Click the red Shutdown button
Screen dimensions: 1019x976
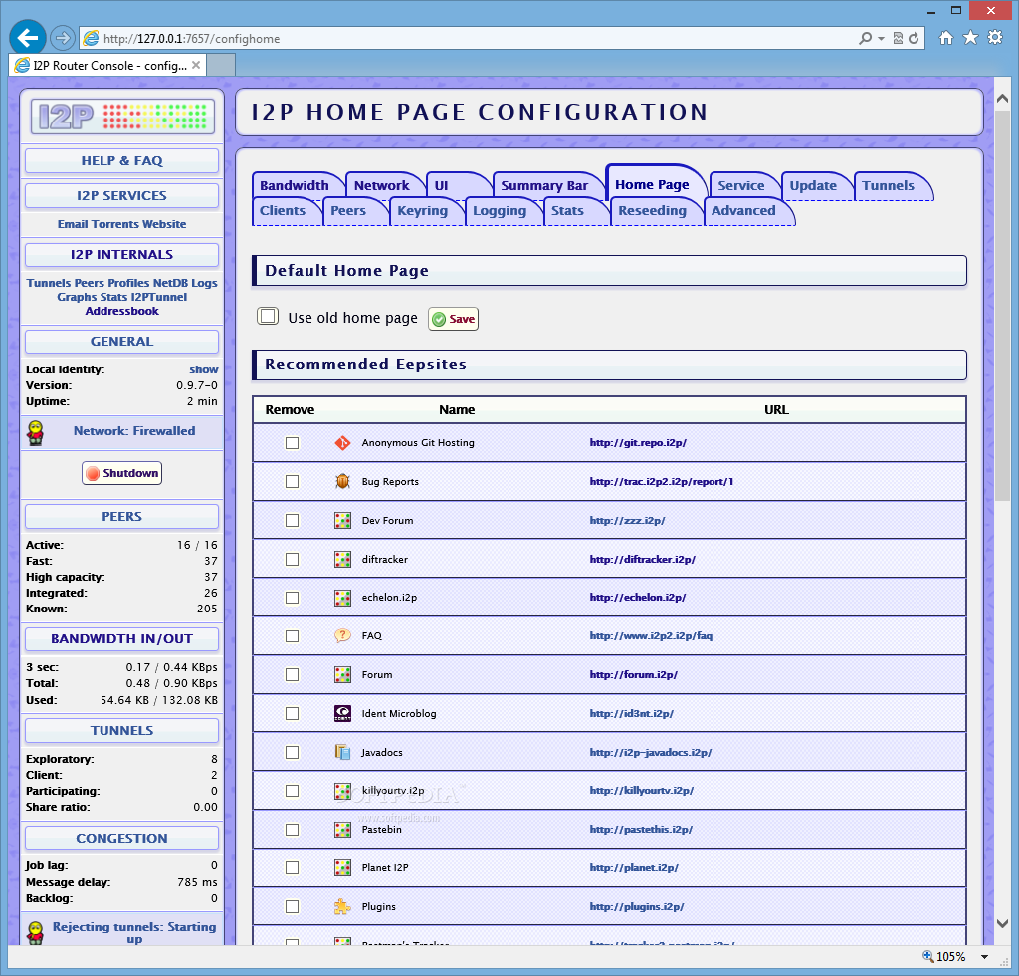click(122, 473)
